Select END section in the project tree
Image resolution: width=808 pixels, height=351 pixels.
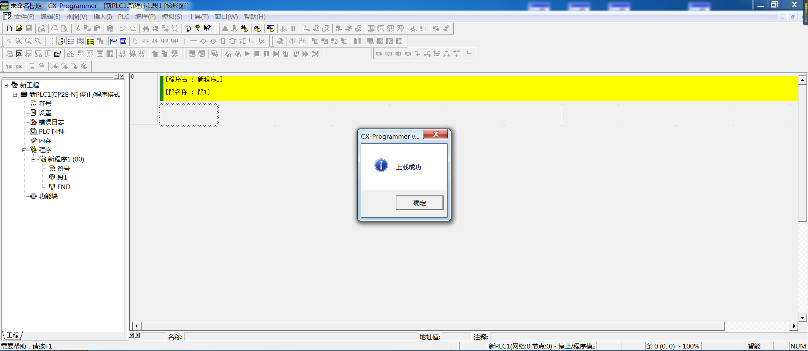(64, 187)
